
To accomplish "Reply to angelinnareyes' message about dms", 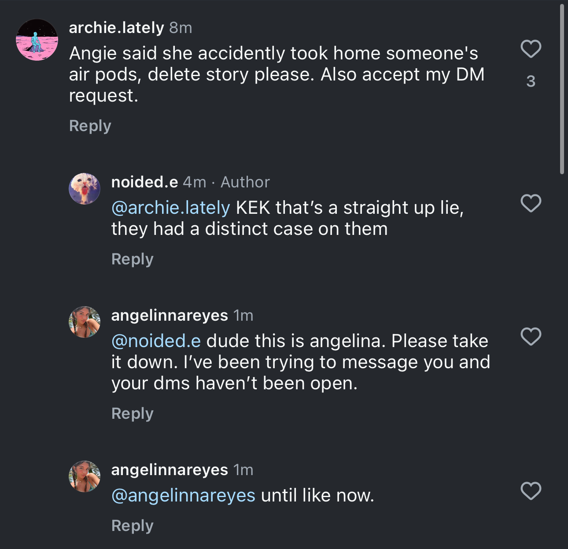I will click(132, 414).
